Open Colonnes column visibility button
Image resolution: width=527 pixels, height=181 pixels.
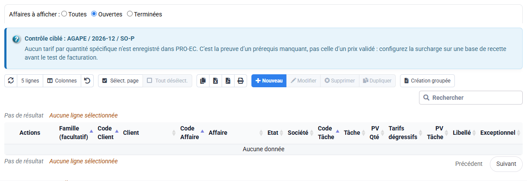point(62,81)
